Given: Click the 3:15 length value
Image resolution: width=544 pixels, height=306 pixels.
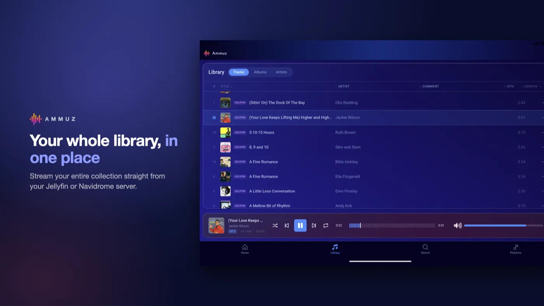Looking at the screenshot, I should click(521, 132).
